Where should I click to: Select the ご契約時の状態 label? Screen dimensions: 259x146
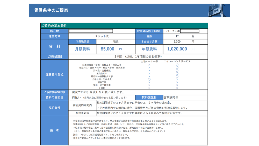click(x=54, y=92)
